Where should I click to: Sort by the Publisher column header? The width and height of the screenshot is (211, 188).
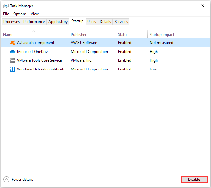pyautogui.click(x=78, y=35)
